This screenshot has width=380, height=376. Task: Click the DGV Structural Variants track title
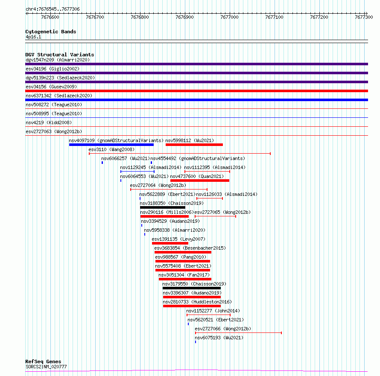point(60,55)
